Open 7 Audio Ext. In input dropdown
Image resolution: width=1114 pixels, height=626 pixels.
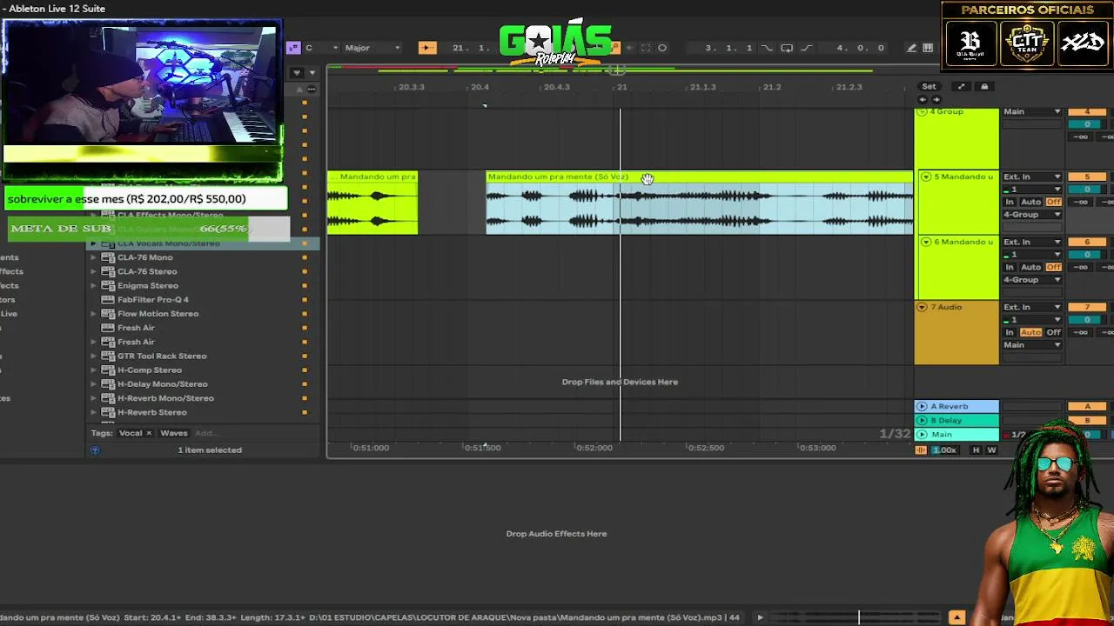pos(1032,307)
